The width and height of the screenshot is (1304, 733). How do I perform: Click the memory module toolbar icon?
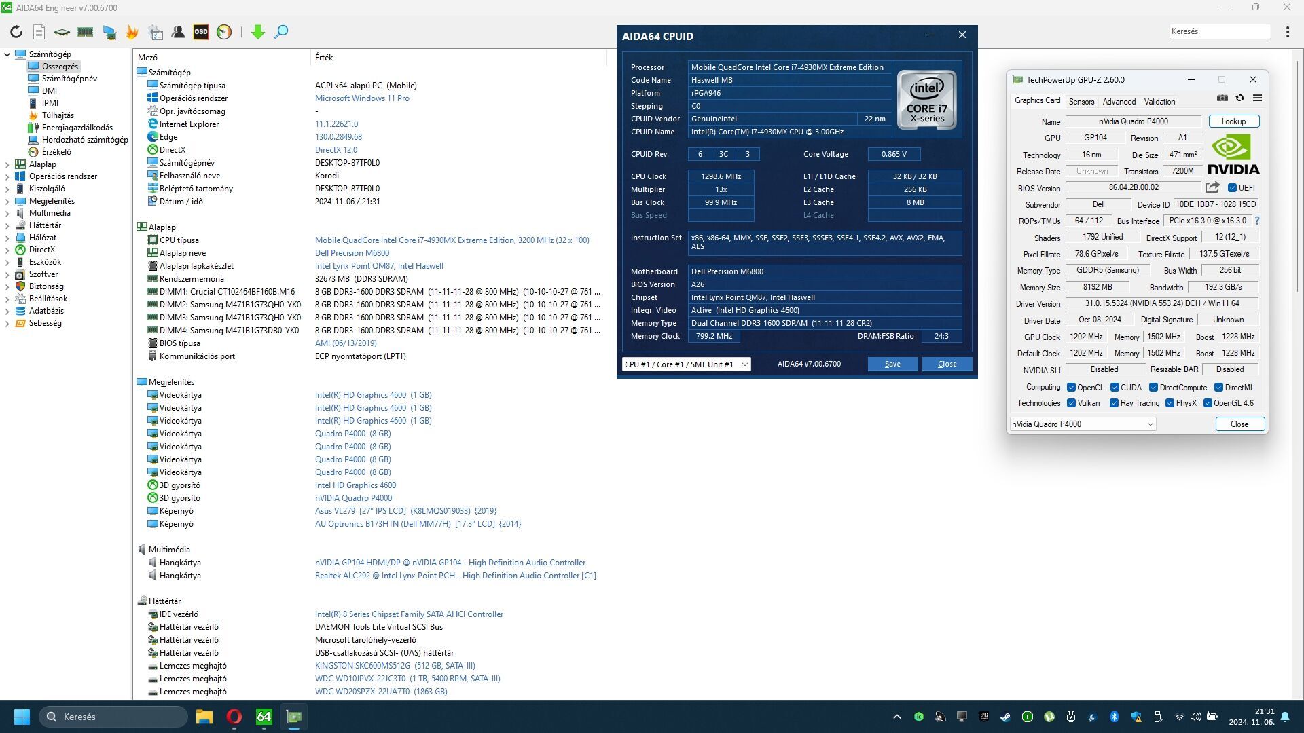85,32
